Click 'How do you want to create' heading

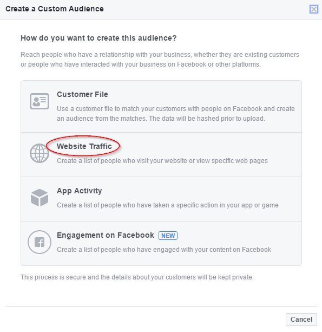(x=98, y=38)
